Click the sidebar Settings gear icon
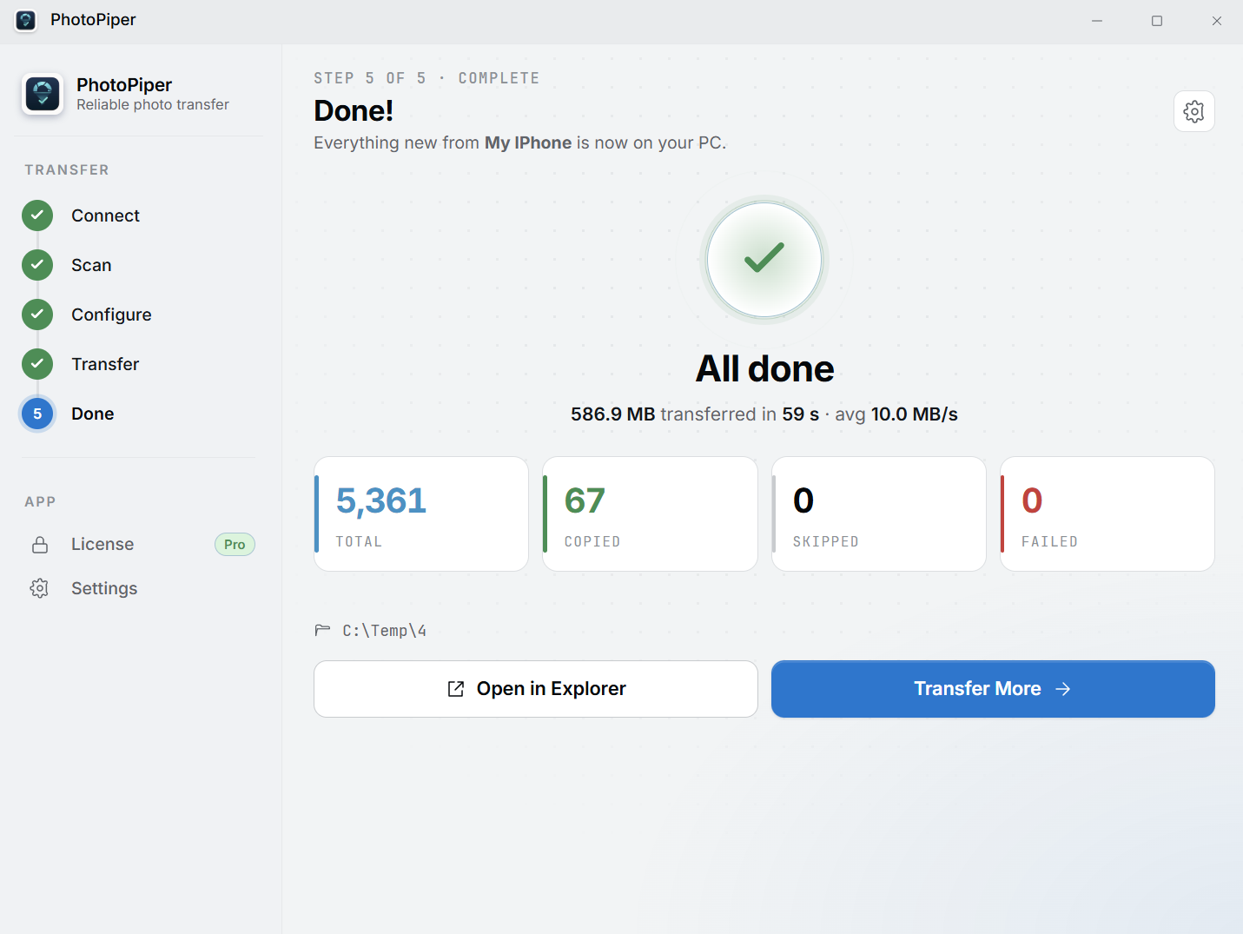The width and height of the screenshot is (1243, 934). [x=39, y=588]
